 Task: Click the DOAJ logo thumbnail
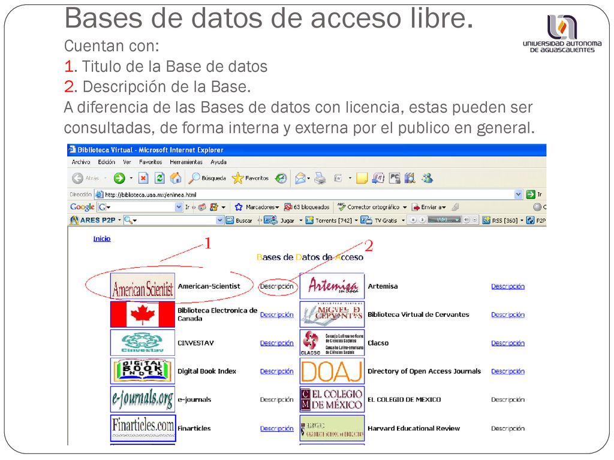(332, 371)
